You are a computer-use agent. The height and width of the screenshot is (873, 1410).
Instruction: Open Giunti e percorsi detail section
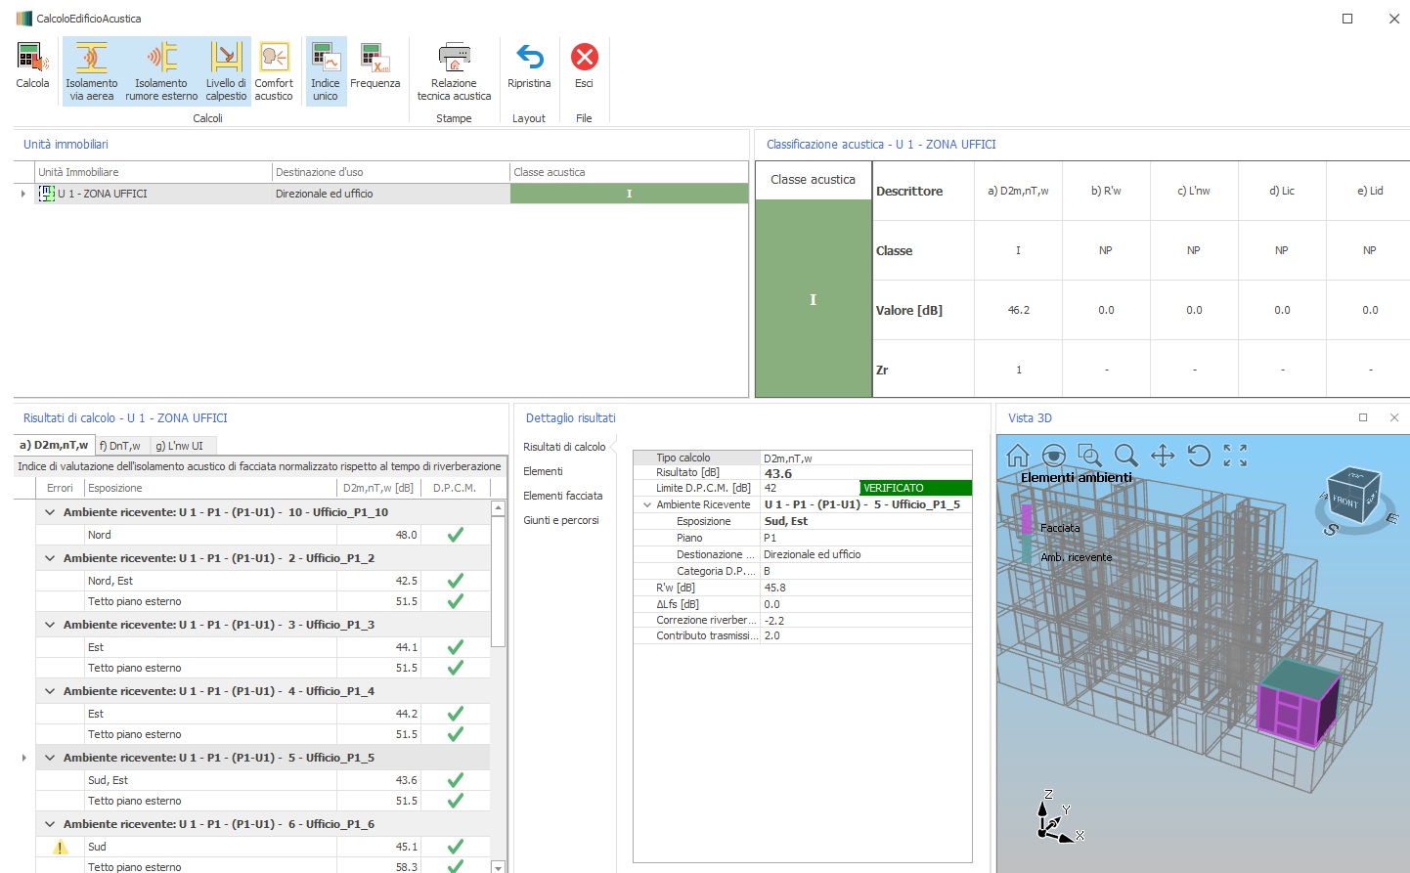[x=561, y=520]
